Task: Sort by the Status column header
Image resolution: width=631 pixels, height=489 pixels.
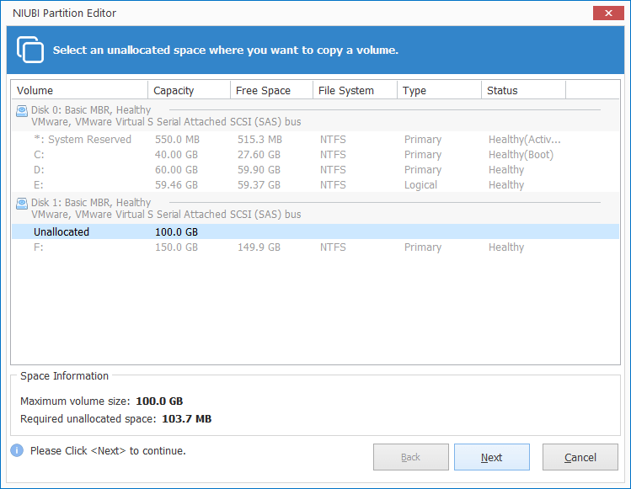Action: point(522,91)
